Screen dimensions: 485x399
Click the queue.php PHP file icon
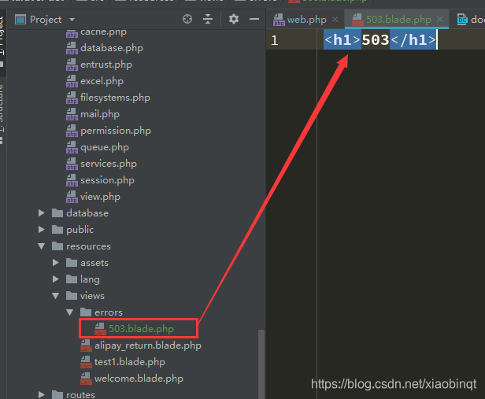(x=72, y=147)
